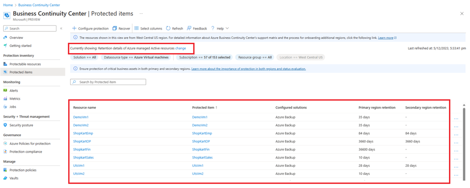
Task: Collapse the sidebar with double chevron
Action: tap(61, 29)
